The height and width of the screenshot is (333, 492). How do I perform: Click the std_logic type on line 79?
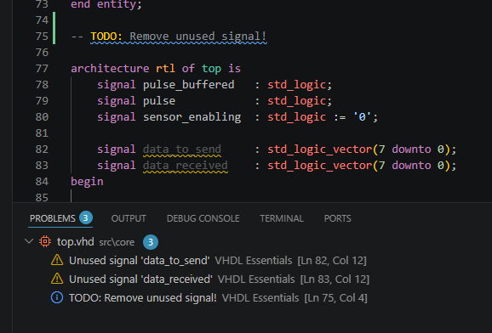pyautogui.click(x=296, y=101)
